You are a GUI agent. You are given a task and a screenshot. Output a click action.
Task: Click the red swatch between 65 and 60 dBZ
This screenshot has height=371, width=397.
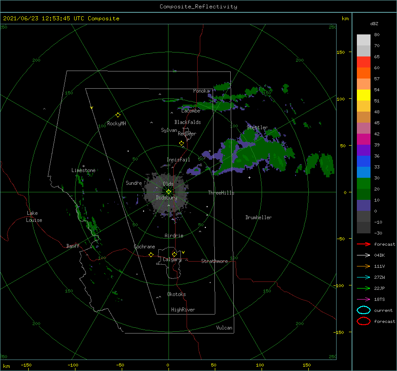click(x=363, y=62)
